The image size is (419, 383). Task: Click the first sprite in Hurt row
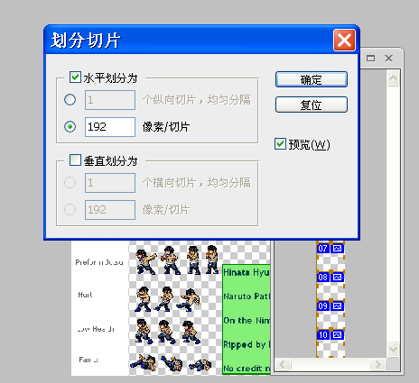(143, 299)
